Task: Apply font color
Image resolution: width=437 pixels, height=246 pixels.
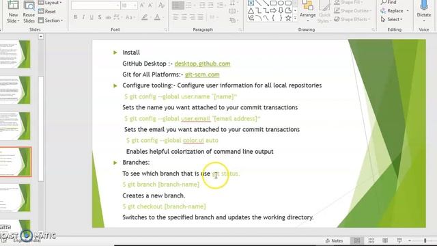Action: coord(157,17)
